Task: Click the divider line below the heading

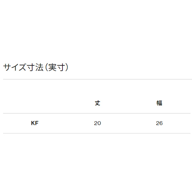Action: [96, 79]
